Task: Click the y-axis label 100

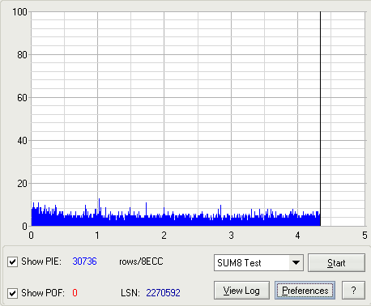Action: click(19, 12)
